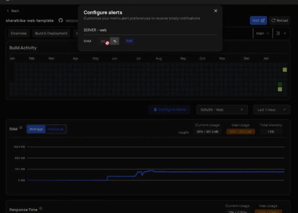Select the Average RAM view

36,129
